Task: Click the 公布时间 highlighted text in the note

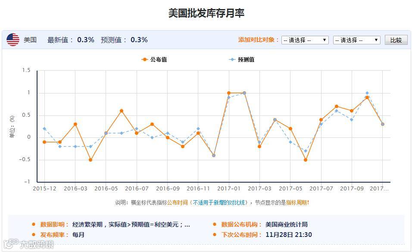Action: 178,202
